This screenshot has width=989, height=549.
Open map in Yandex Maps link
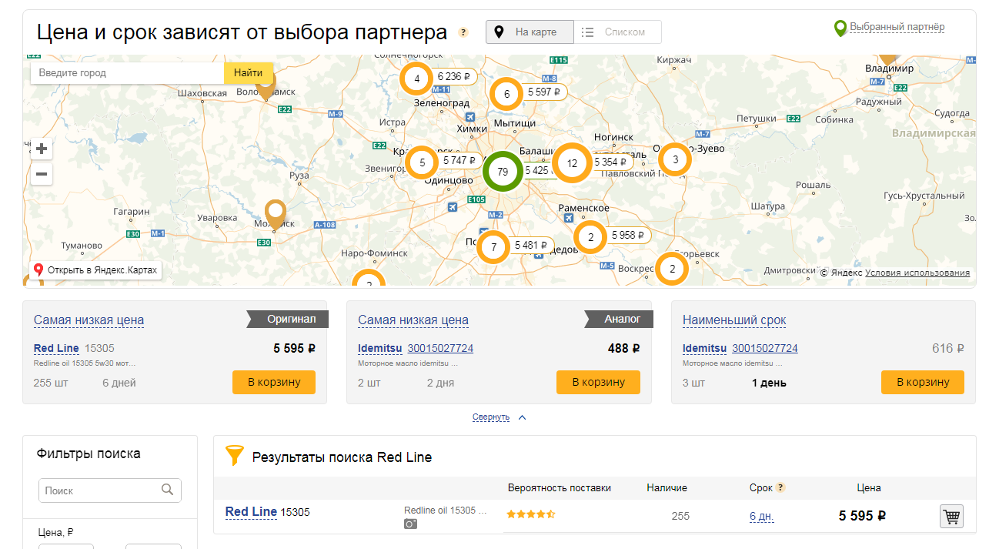point(95,270)
